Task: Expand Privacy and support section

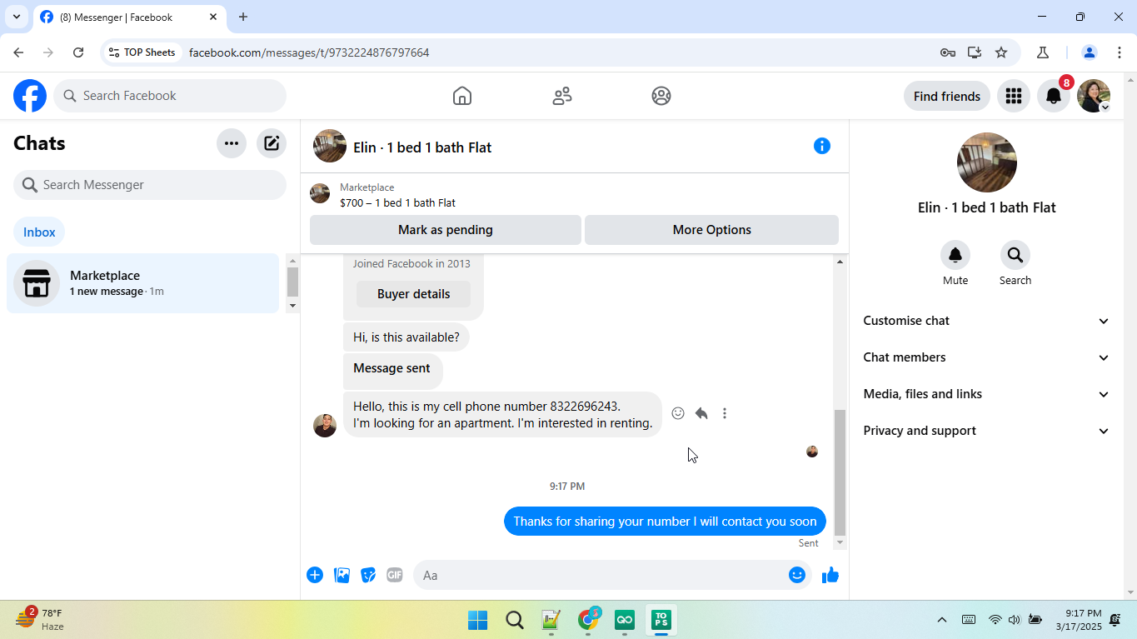Action: tap(986, 431)
